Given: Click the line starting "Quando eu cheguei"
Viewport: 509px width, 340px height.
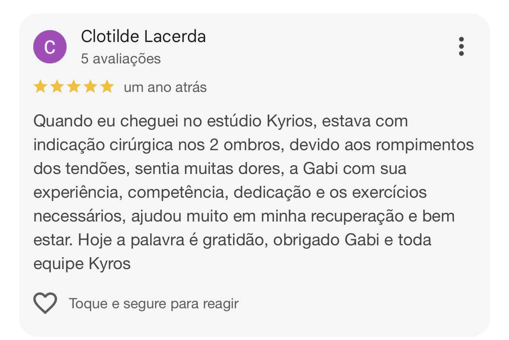Looking at the screenshot, I should (220, 121).
